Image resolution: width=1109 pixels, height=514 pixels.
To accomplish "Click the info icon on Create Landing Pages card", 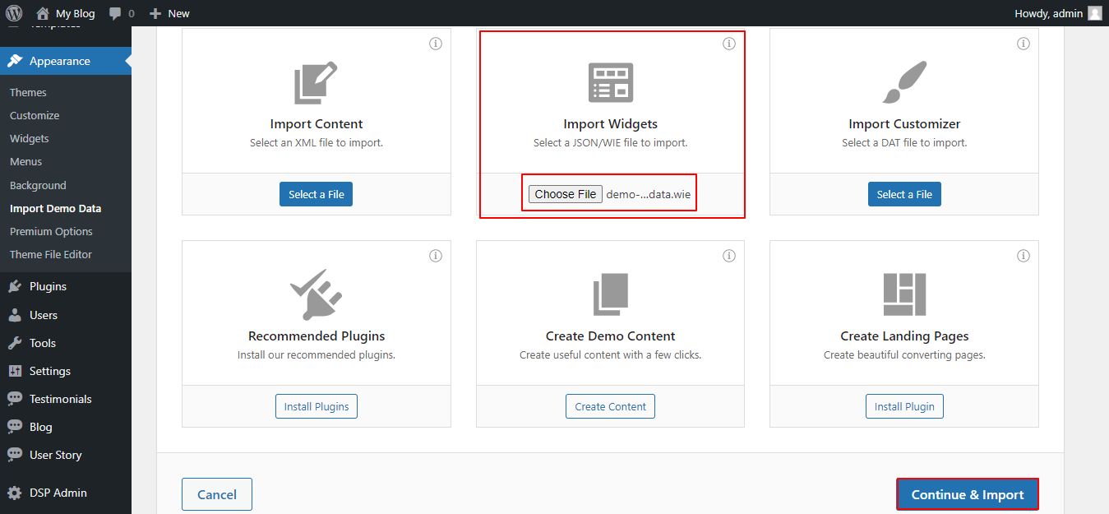I will tap(1024, 256).
